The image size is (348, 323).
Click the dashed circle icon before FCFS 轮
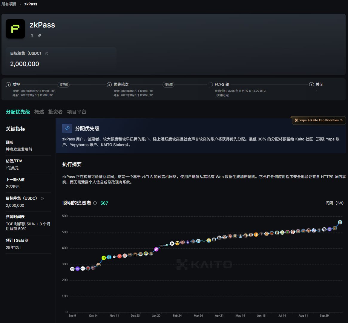(x=210, y=85)
